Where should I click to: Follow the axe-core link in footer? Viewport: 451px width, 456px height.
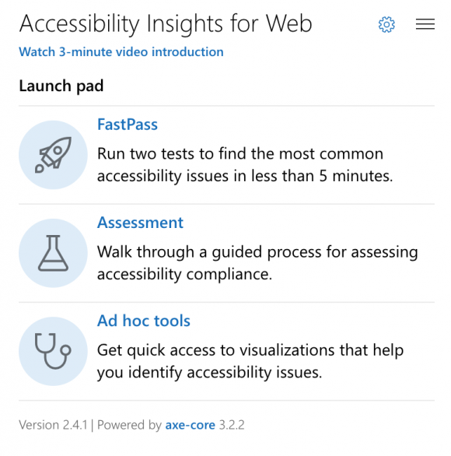pyautogui.click(x=191, y=425)
